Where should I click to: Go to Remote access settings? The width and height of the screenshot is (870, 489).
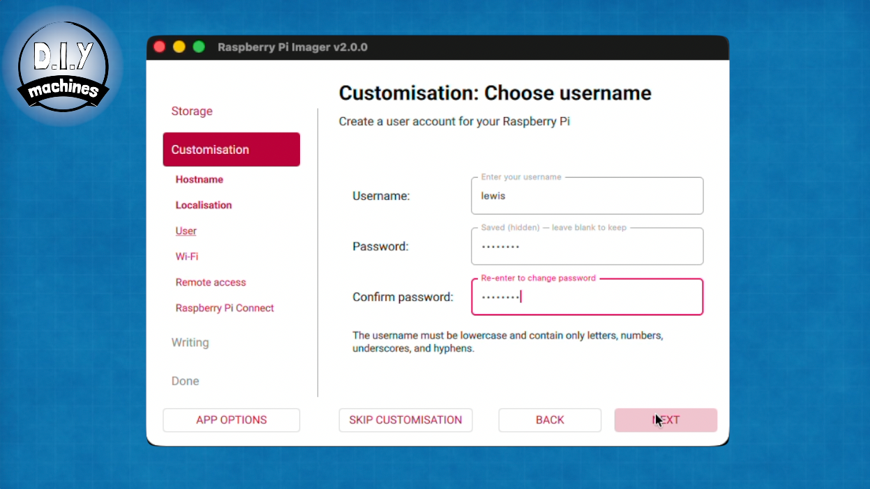point(211,283)
